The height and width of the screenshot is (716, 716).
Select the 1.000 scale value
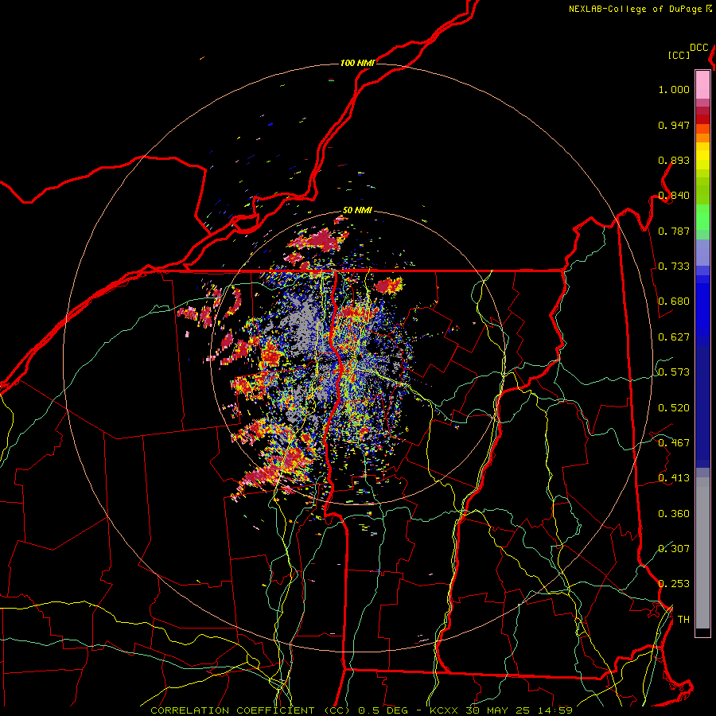tap(674, 89)
